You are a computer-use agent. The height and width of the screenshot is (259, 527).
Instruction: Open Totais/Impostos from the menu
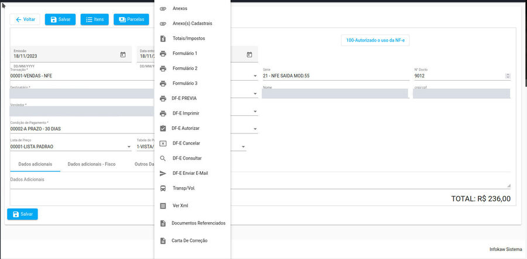pyautogui.click(x=192, y=39)
